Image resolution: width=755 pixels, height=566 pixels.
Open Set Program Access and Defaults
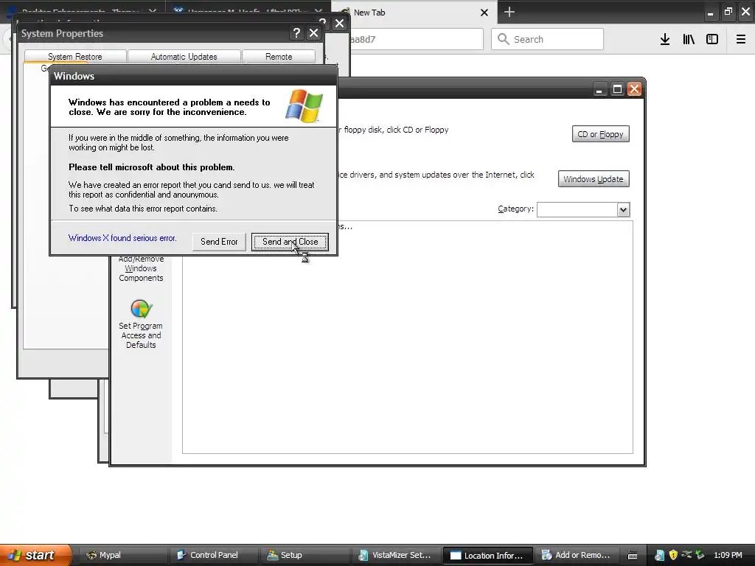click(x=141, y=324)
